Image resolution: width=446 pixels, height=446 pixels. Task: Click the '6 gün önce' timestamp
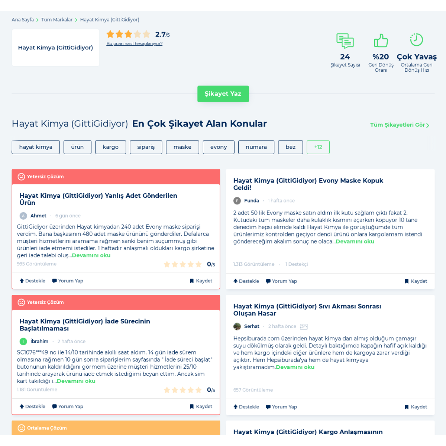coord(68,216)
